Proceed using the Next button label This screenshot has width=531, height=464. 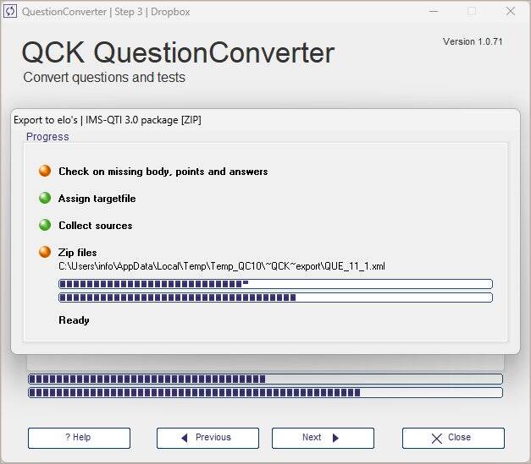pos(312,438)
